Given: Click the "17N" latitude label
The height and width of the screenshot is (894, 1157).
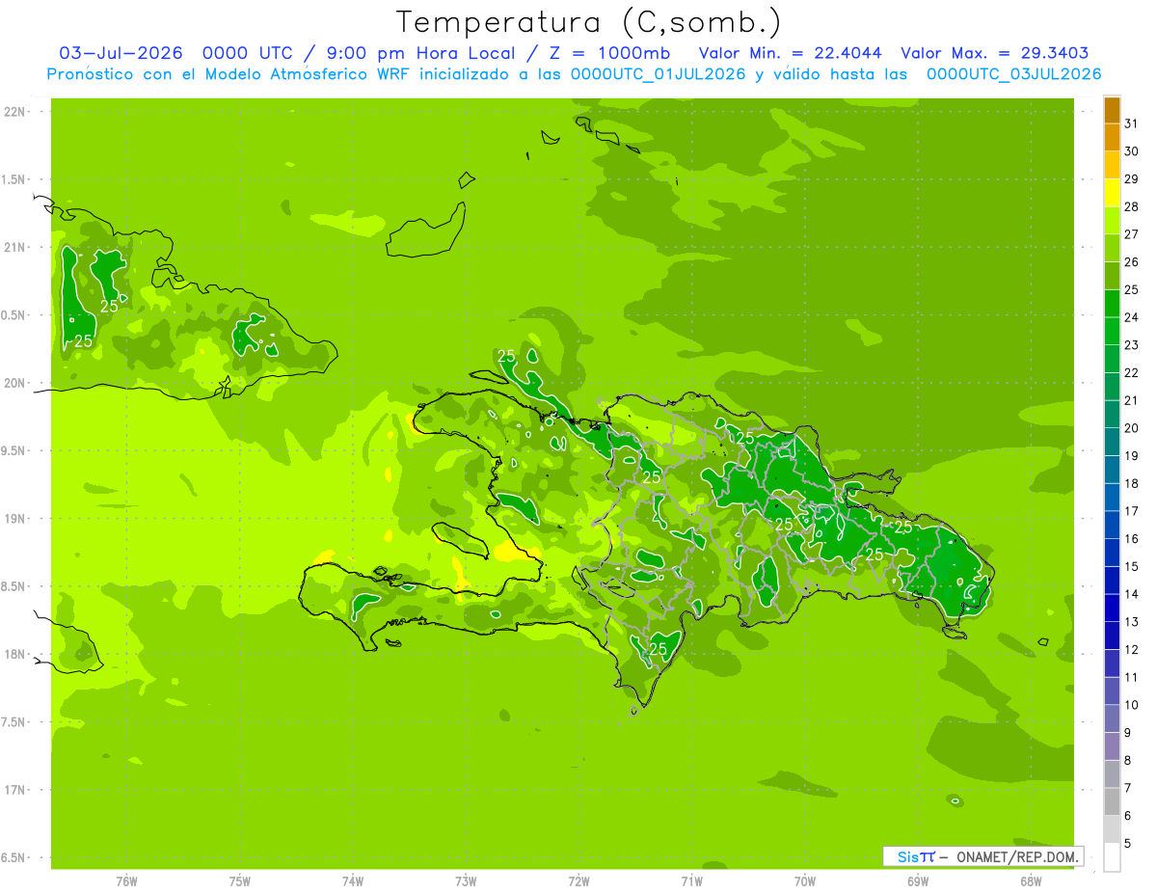Looking at the screenshot, I should [x=14, y=790].
